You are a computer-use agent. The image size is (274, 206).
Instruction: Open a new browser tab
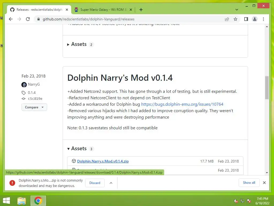(x=141, y=10)
